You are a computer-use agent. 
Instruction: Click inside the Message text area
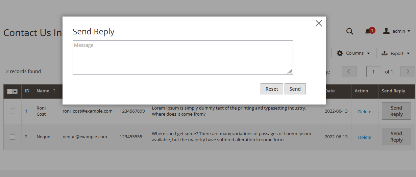tap(182, 57)
